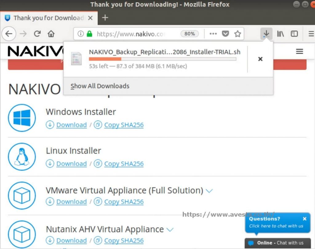Viewport: 315px width, 249px height.
Task: Click the NAKIVO_Backup_Replicati… Installer-TRIAL.sh file name
Action: (165, 52)
